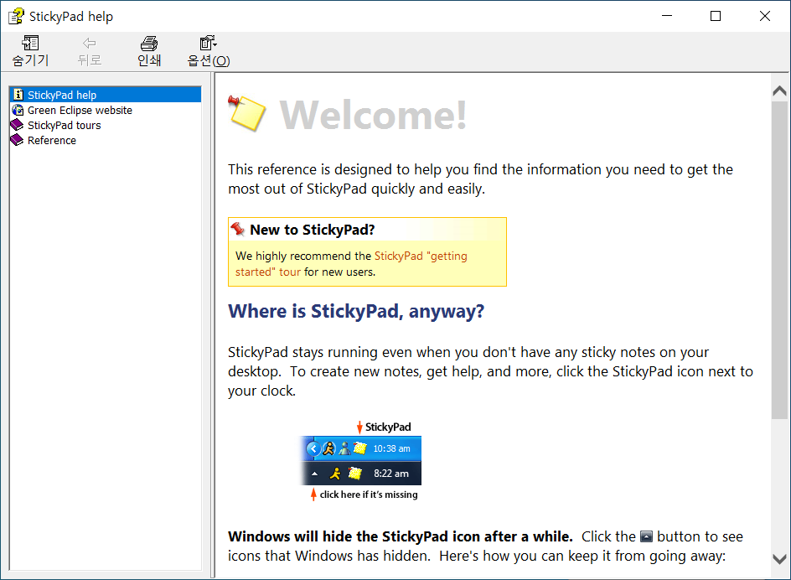Click the "Where is StickyPad, anyway?" heading
The image size is (791, 580).
(x=356, y=311)
